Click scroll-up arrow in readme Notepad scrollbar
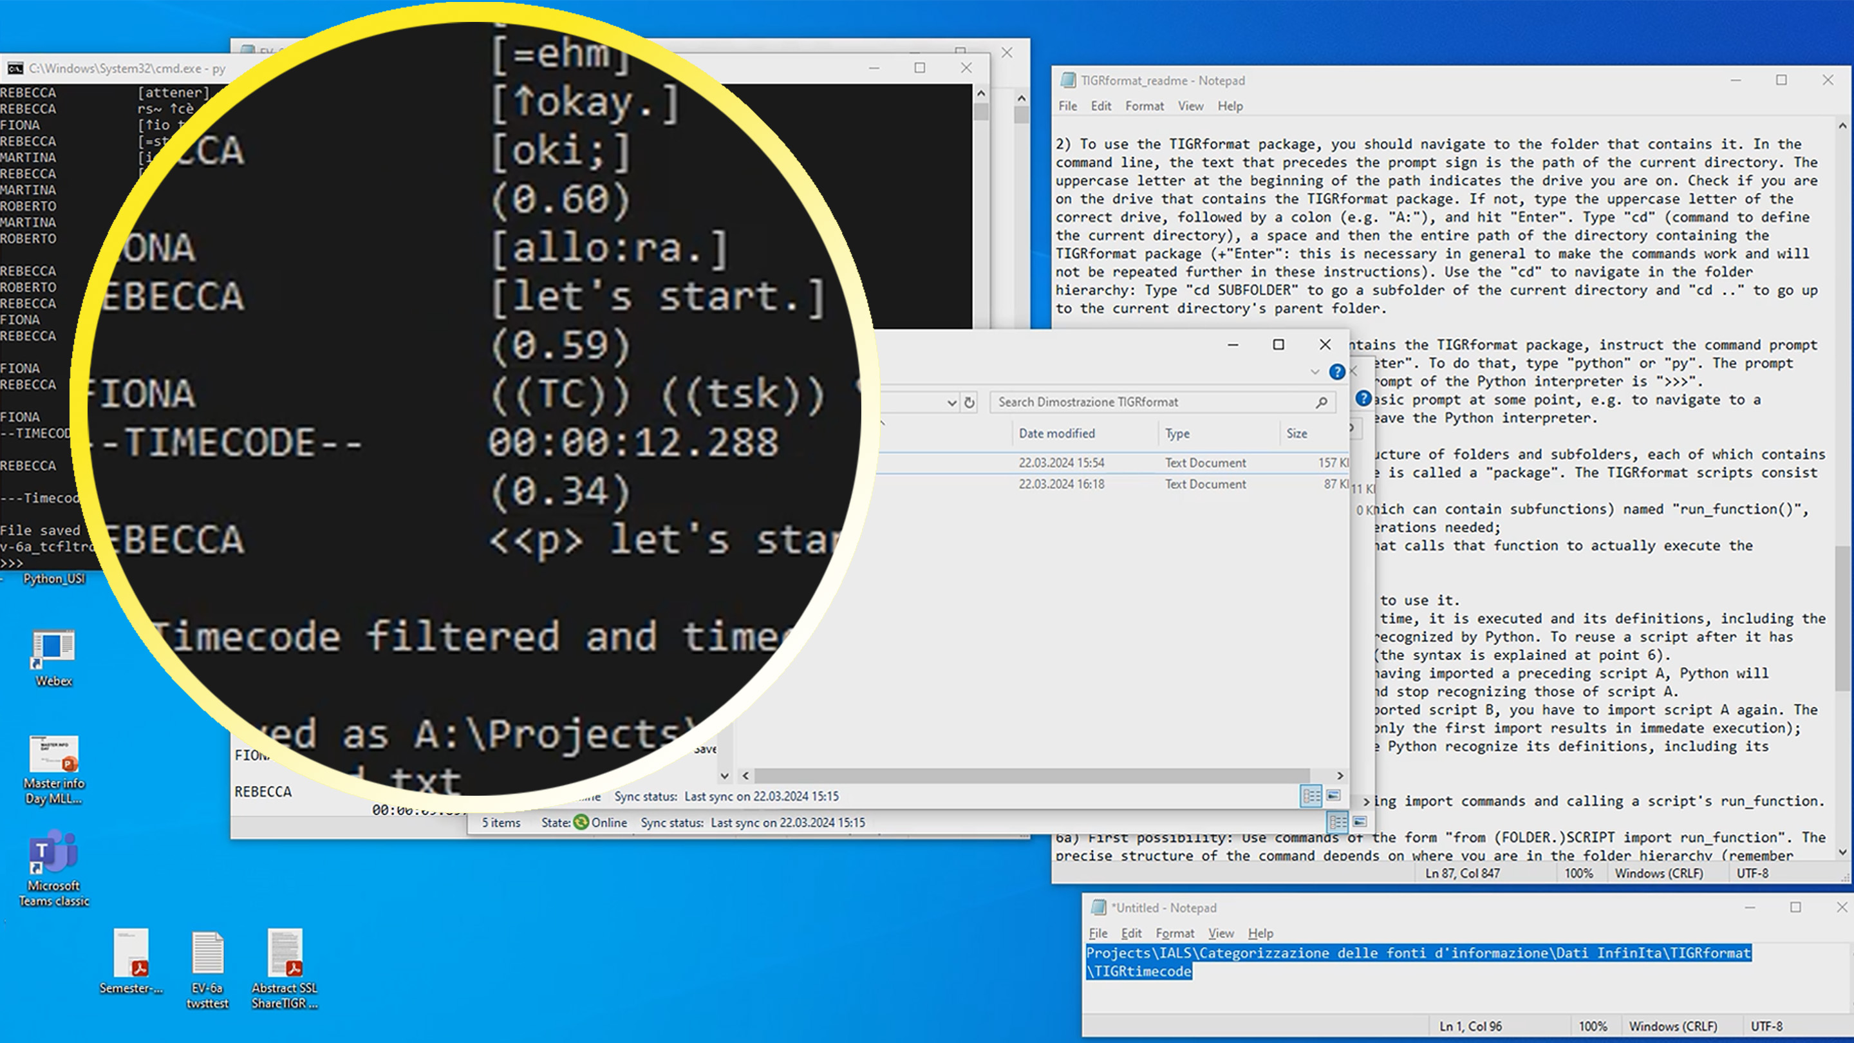 1842,126
